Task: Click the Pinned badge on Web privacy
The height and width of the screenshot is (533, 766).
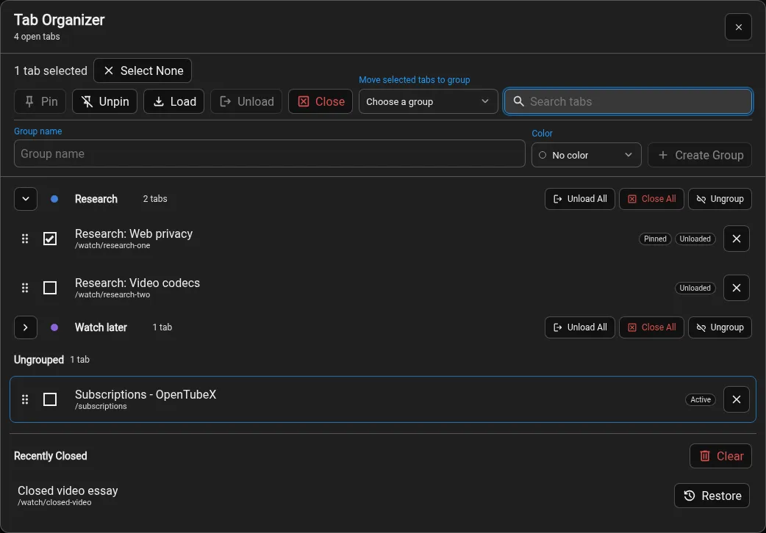Action: point(655,239)
